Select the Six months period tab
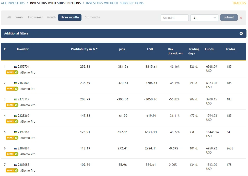 click(x=92, y=17)
